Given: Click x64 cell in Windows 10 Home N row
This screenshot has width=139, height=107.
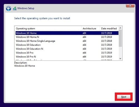Looking at the screenshot, I should pyautogui.click(x=84, y=37).
